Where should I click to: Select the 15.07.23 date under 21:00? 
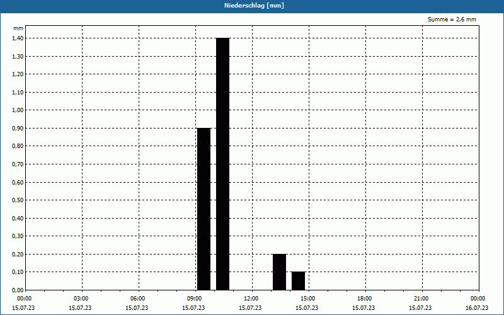(x=420, y=308)
